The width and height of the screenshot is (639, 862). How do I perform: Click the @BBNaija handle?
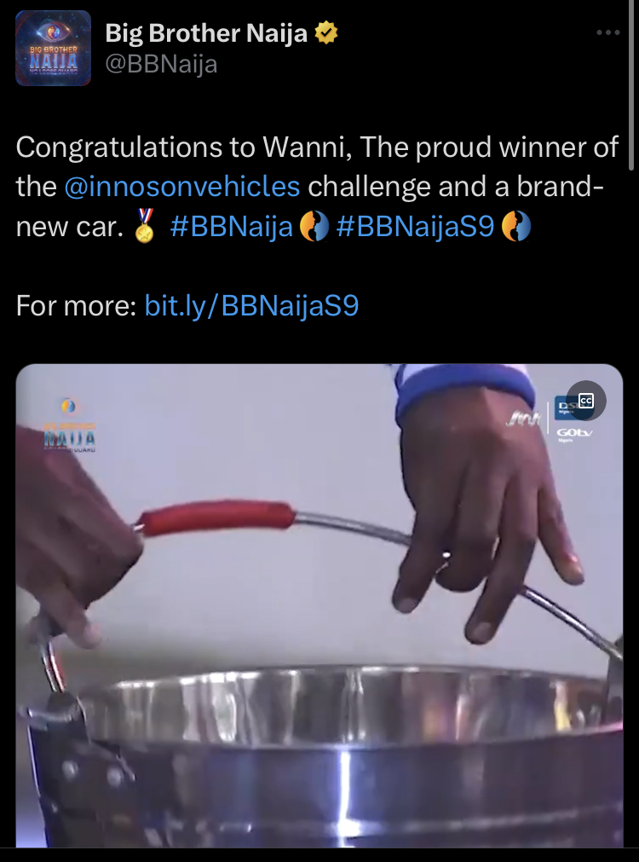(161, 64)
